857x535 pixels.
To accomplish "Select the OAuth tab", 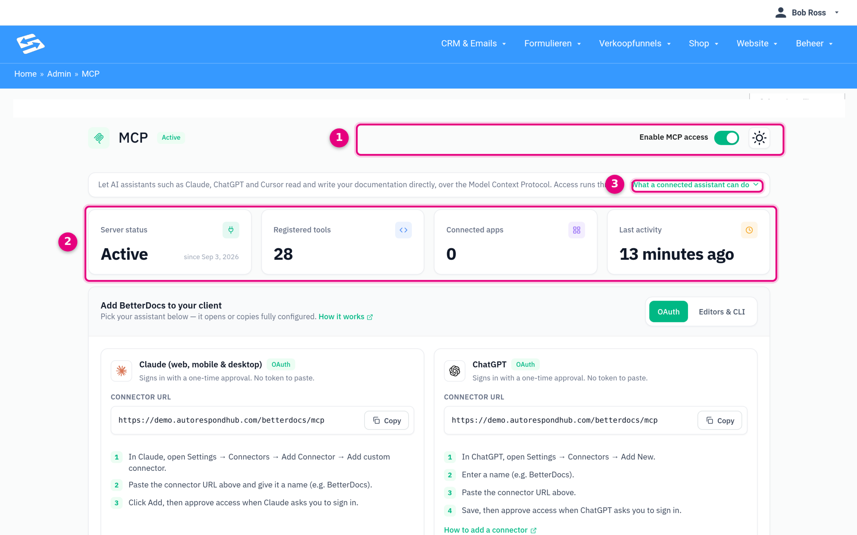I will 668,312.
